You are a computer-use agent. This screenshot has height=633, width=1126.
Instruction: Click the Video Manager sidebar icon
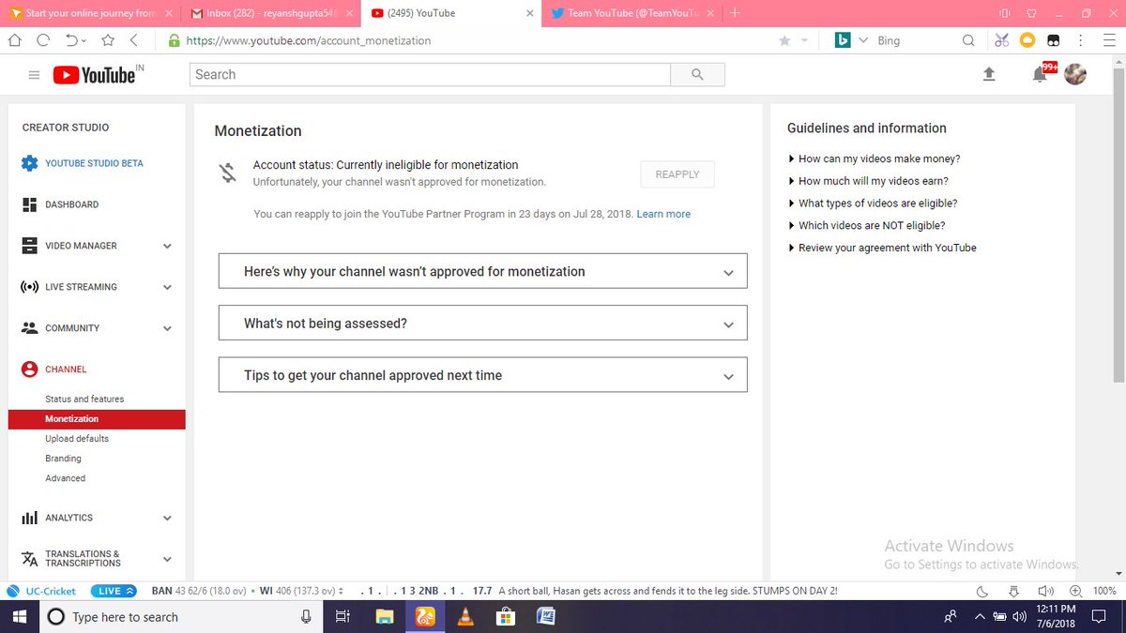tap(29, 246)
